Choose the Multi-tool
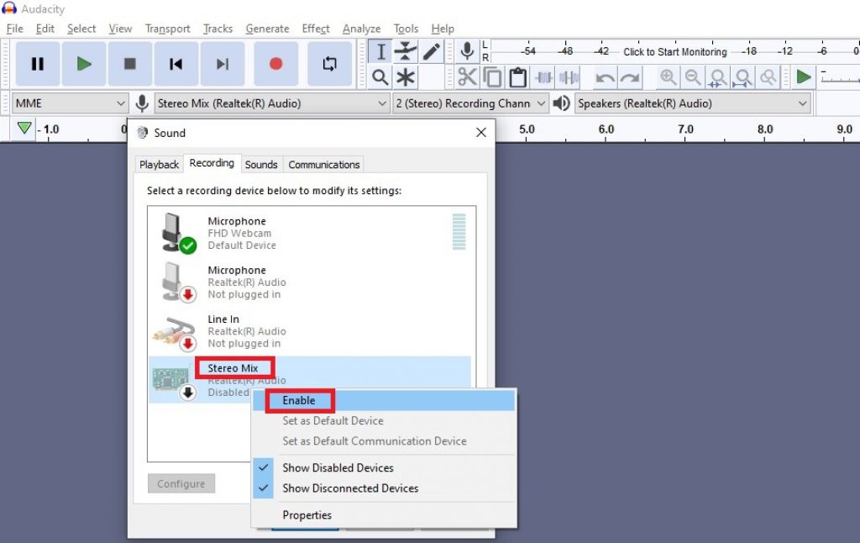 click(x=406, y=76)
